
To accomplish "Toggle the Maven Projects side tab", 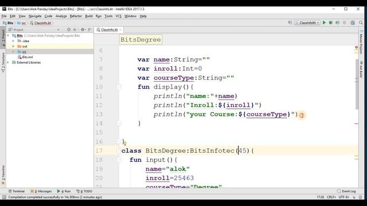I will [361, 42].
